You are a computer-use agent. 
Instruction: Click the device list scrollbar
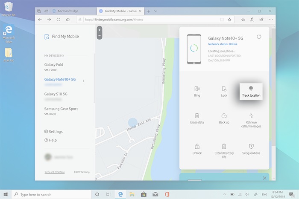94,78
